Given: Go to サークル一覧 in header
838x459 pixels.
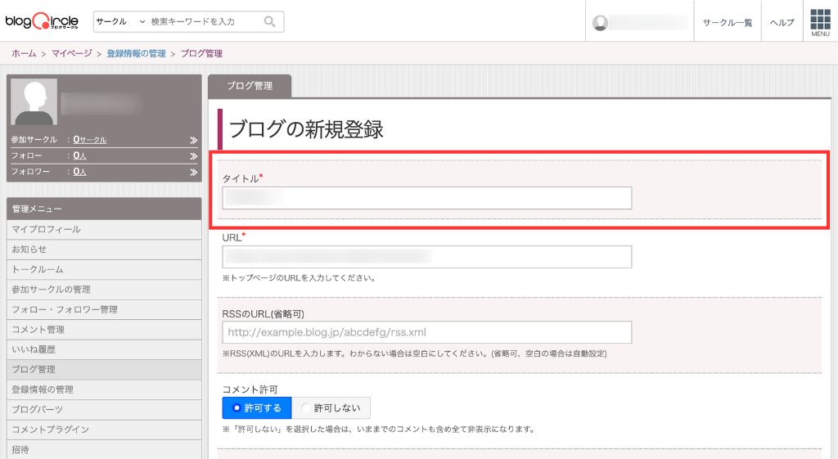Looking at the screenshot, I should (x=728, y=22).
